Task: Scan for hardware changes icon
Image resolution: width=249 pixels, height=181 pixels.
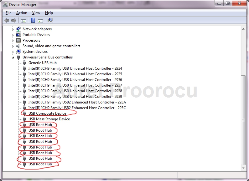Action: pyautogui.click(x=50, y=20)
